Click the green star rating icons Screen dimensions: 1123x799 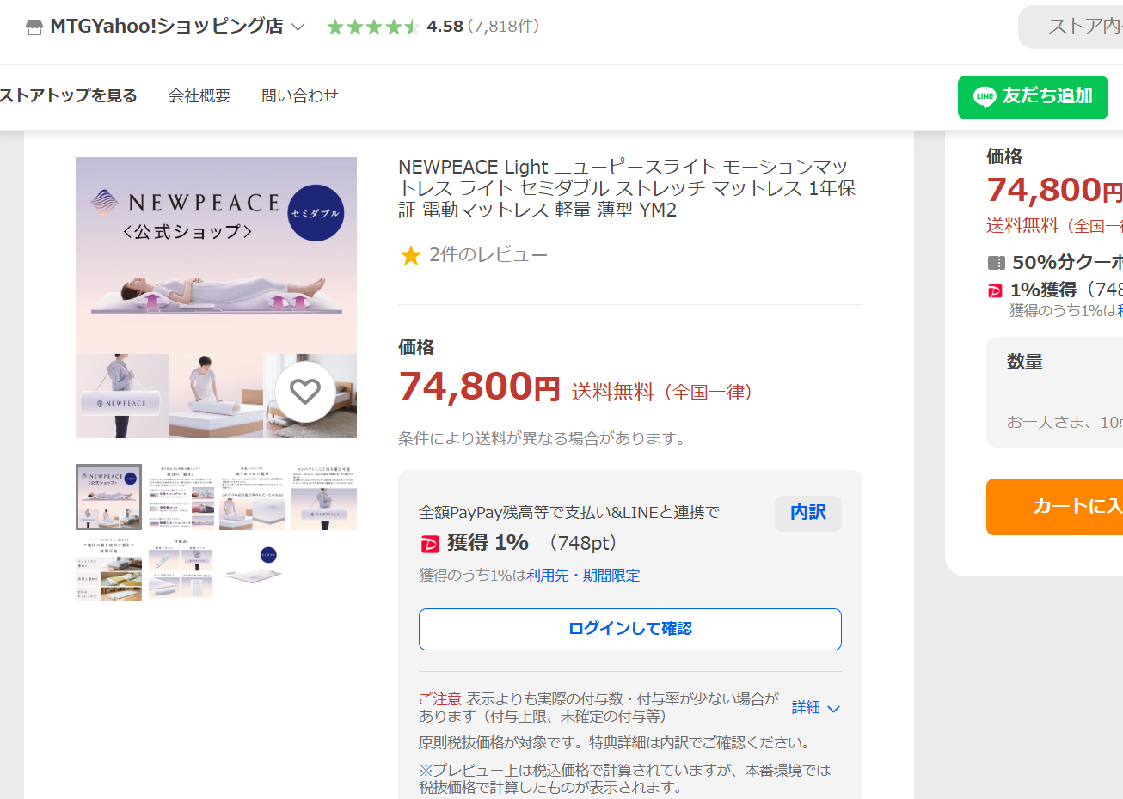372,27
